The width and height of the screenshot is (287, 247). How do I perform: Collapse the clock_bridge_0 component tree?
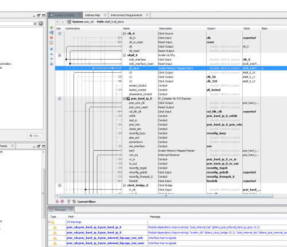(125, 186)
